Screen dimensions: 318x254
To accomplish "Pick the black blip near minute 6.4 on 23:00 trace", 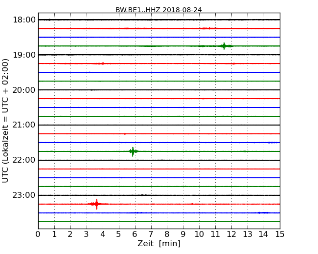I will pos(142,195).
